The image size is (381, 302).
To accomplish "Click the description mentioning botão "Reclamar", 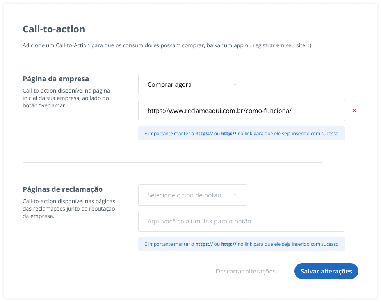I will (66, 98).
